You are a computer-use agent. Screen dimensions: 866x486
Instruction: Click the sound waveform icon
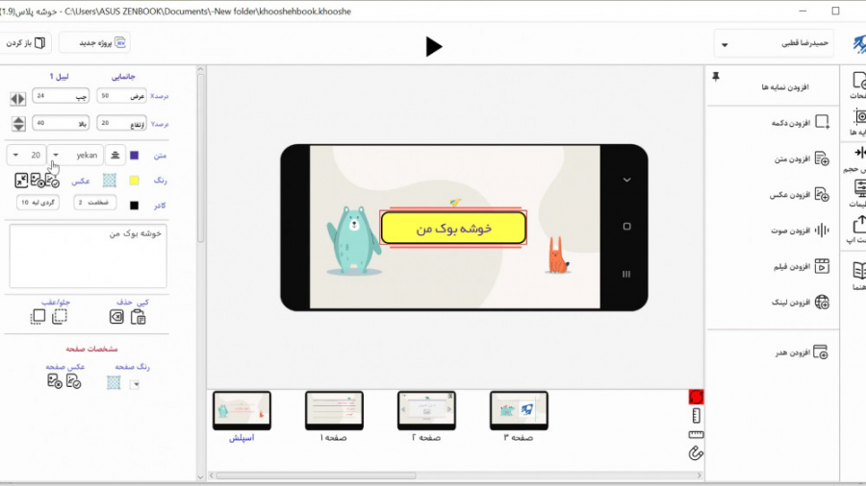822,231
